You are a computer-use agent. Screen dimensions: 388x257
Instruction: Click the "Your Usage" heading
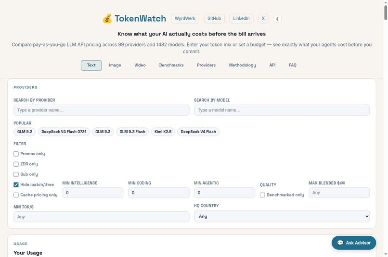(x=28, y=253)
